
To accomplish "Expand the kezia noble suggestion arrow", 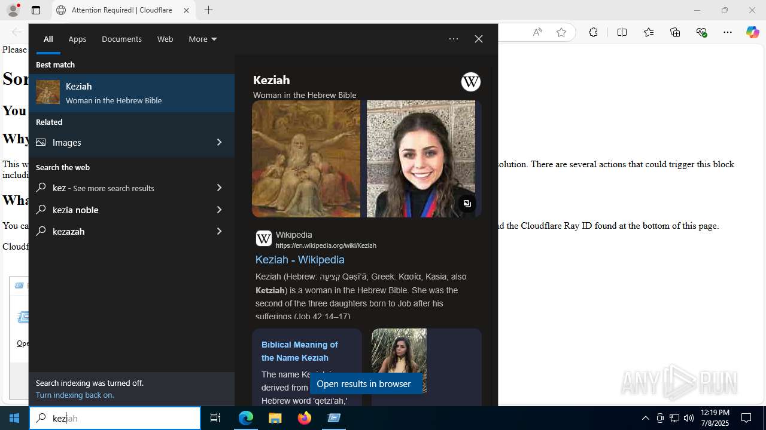I will click(219, 210).
